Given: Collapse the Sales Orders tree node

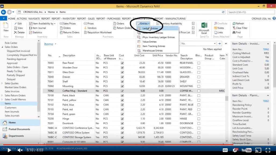Looking at the screenshot, I should (2, 47).
